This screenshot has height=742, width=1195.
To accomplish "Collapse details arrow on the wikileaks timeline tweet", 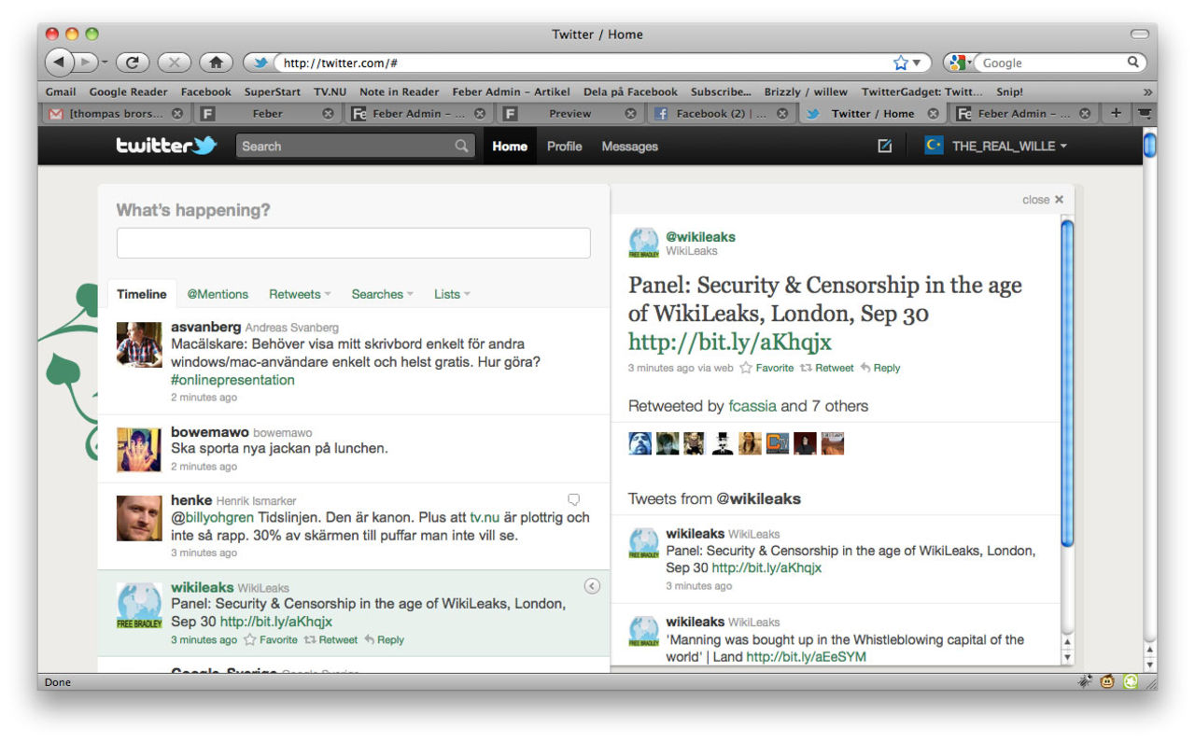I will pyautogui.click(x=592, y=586).
